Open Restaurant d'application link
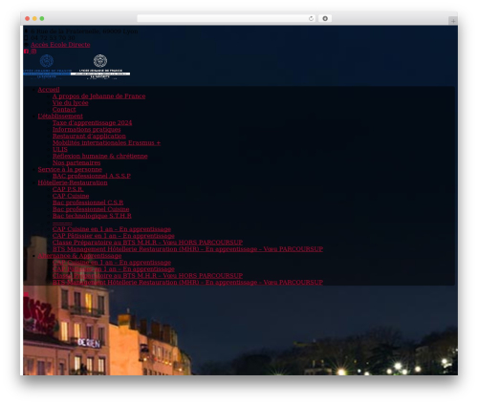The height and width of the screenshot is (404, 478). point(89,137)
